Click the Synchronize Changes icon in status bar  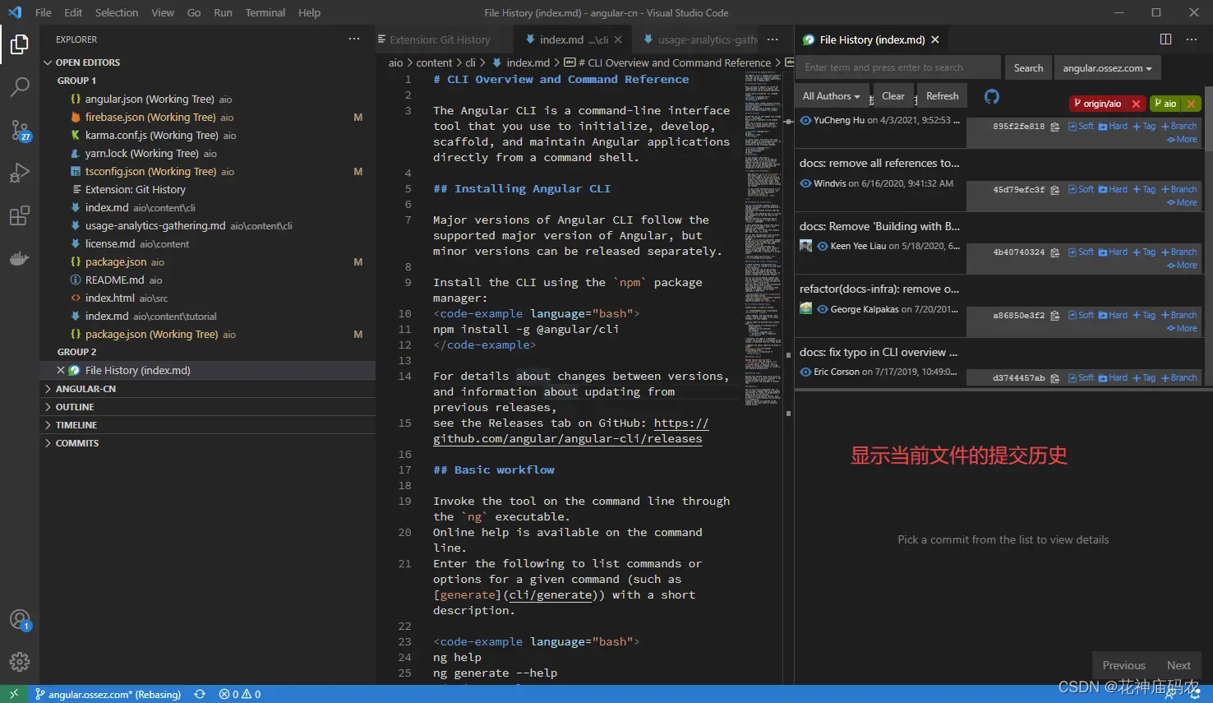pos(200,694)
